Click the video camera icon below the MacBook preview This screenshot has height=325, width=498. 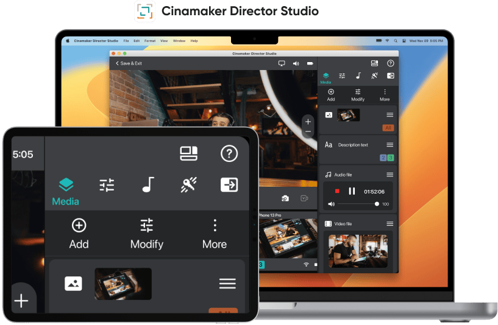(x=304, y=198)
